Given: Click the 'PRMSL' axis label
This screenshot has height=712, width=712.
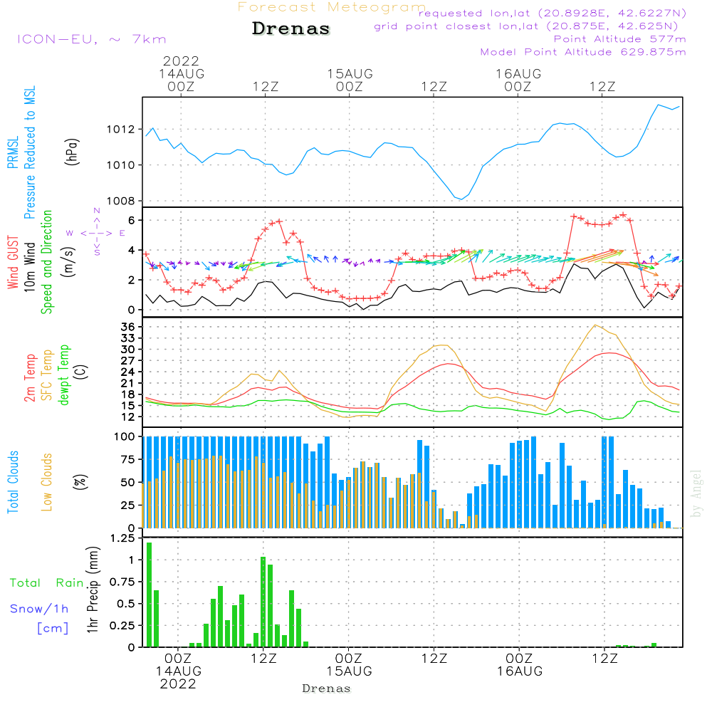Looking at the screenshot, I should pyautogui.click(x=13, y=152).
